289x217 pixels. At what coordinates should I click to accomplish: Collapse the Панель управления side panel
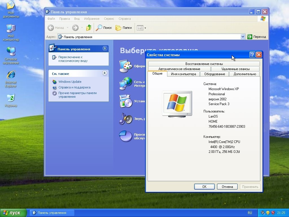click(105, 49)
